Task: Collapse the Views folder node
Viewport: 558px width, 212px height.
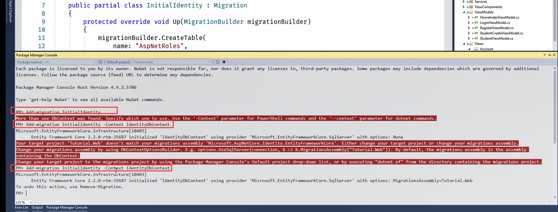Action: [x=464, y=44]
